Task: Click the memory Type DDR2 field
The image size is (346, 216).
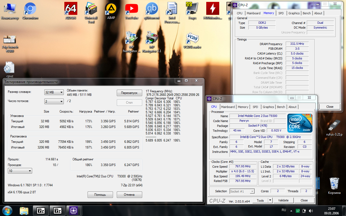Action: [x=262, y=23]
